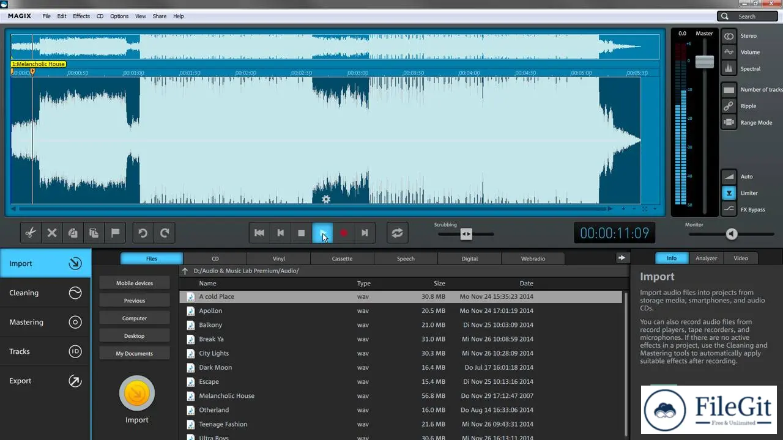Toggle Ripple mode
The height and width of the screenshot is (440, 783).
coord(729,106)
